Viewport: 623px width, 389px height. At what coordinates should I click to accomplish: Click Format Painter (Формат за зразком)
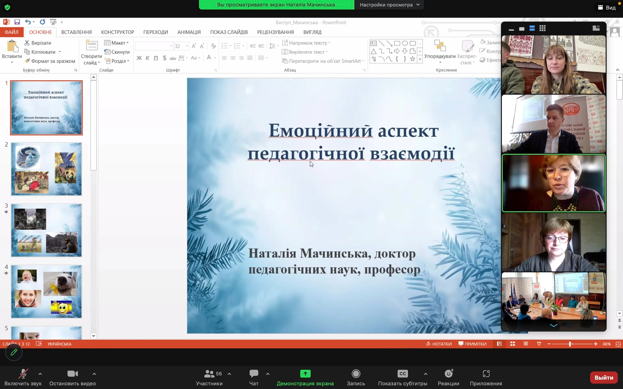(x=50, y=61)
